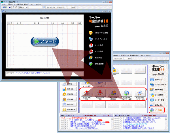Click the 現金出納帳 受信 icon button
170x133 pixels.
click(100, 93)
